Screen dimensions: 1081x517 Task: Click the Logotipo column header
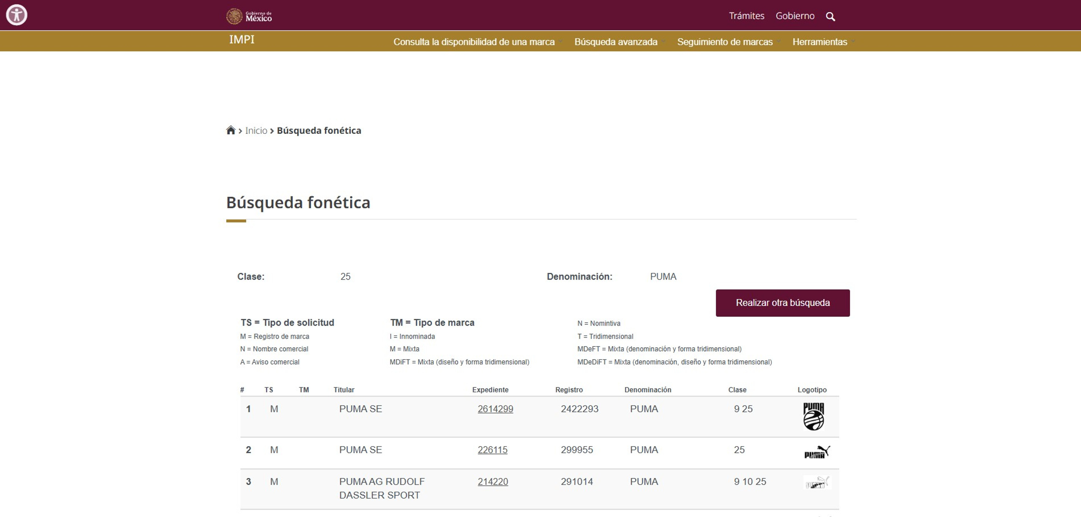pyautogui.click(x=812, y=390)
